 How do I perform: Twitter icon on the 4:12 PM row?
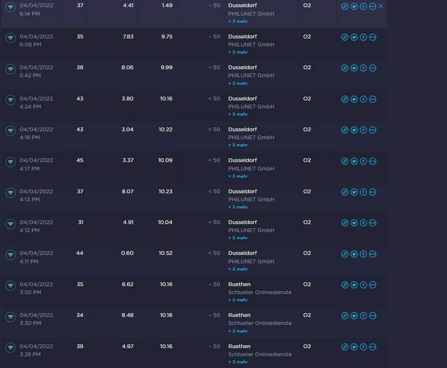point(354,223)
